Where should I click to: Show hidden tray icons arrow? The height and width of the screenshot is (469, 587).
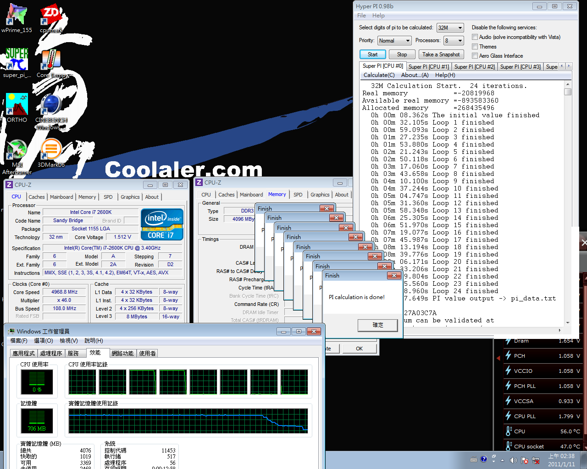[502, 460]
